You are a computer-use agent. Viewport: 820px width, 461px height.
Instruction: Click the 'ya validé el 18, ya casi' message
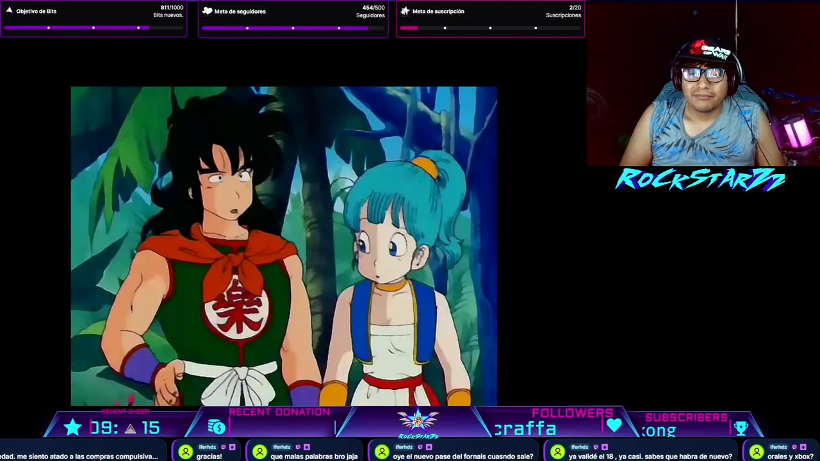pos(650,457)
